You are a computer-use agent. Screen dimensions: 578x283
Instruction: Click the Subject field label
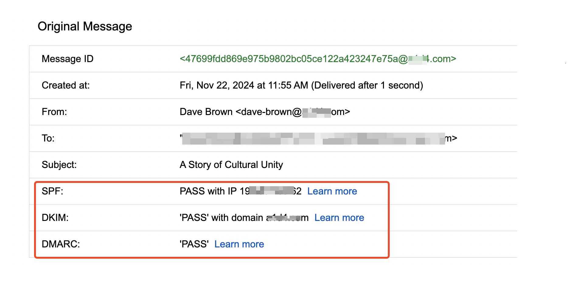pyautogui.click(x=59, y=165)
